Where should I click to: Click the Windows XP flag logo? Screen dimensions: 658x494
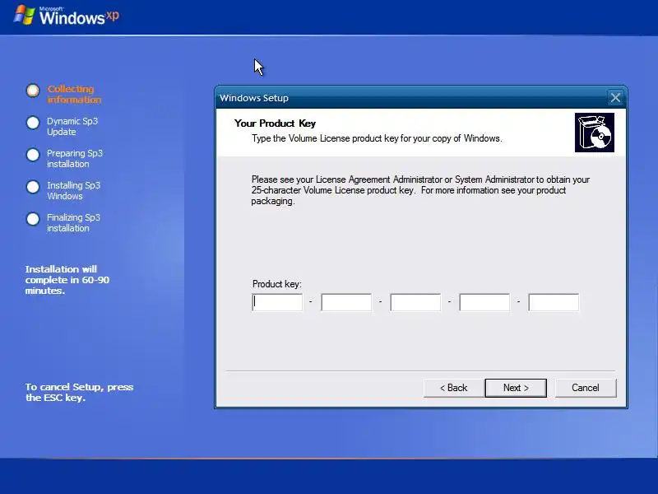(24, 15)
